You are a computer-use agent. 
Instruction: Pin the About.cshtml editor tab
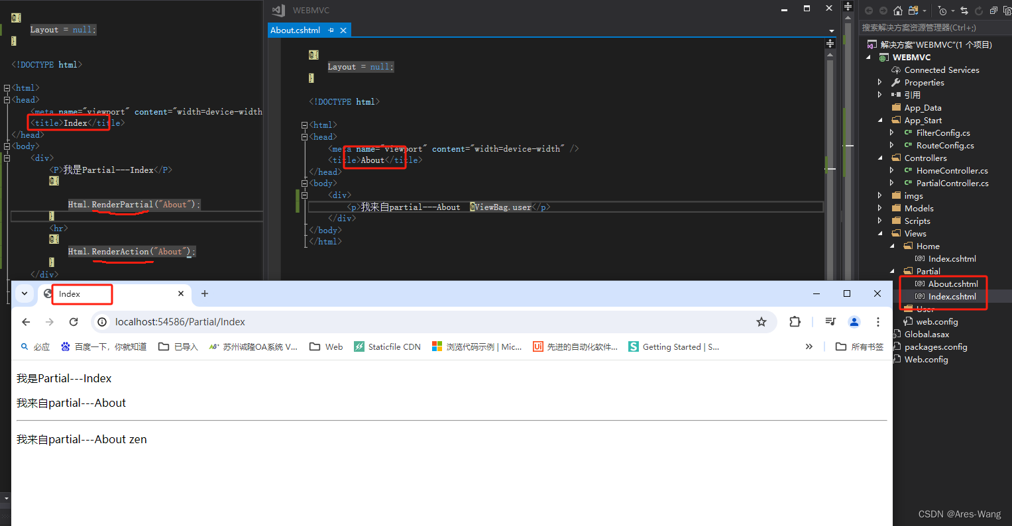pyautogui.click(x=332, y=30)
